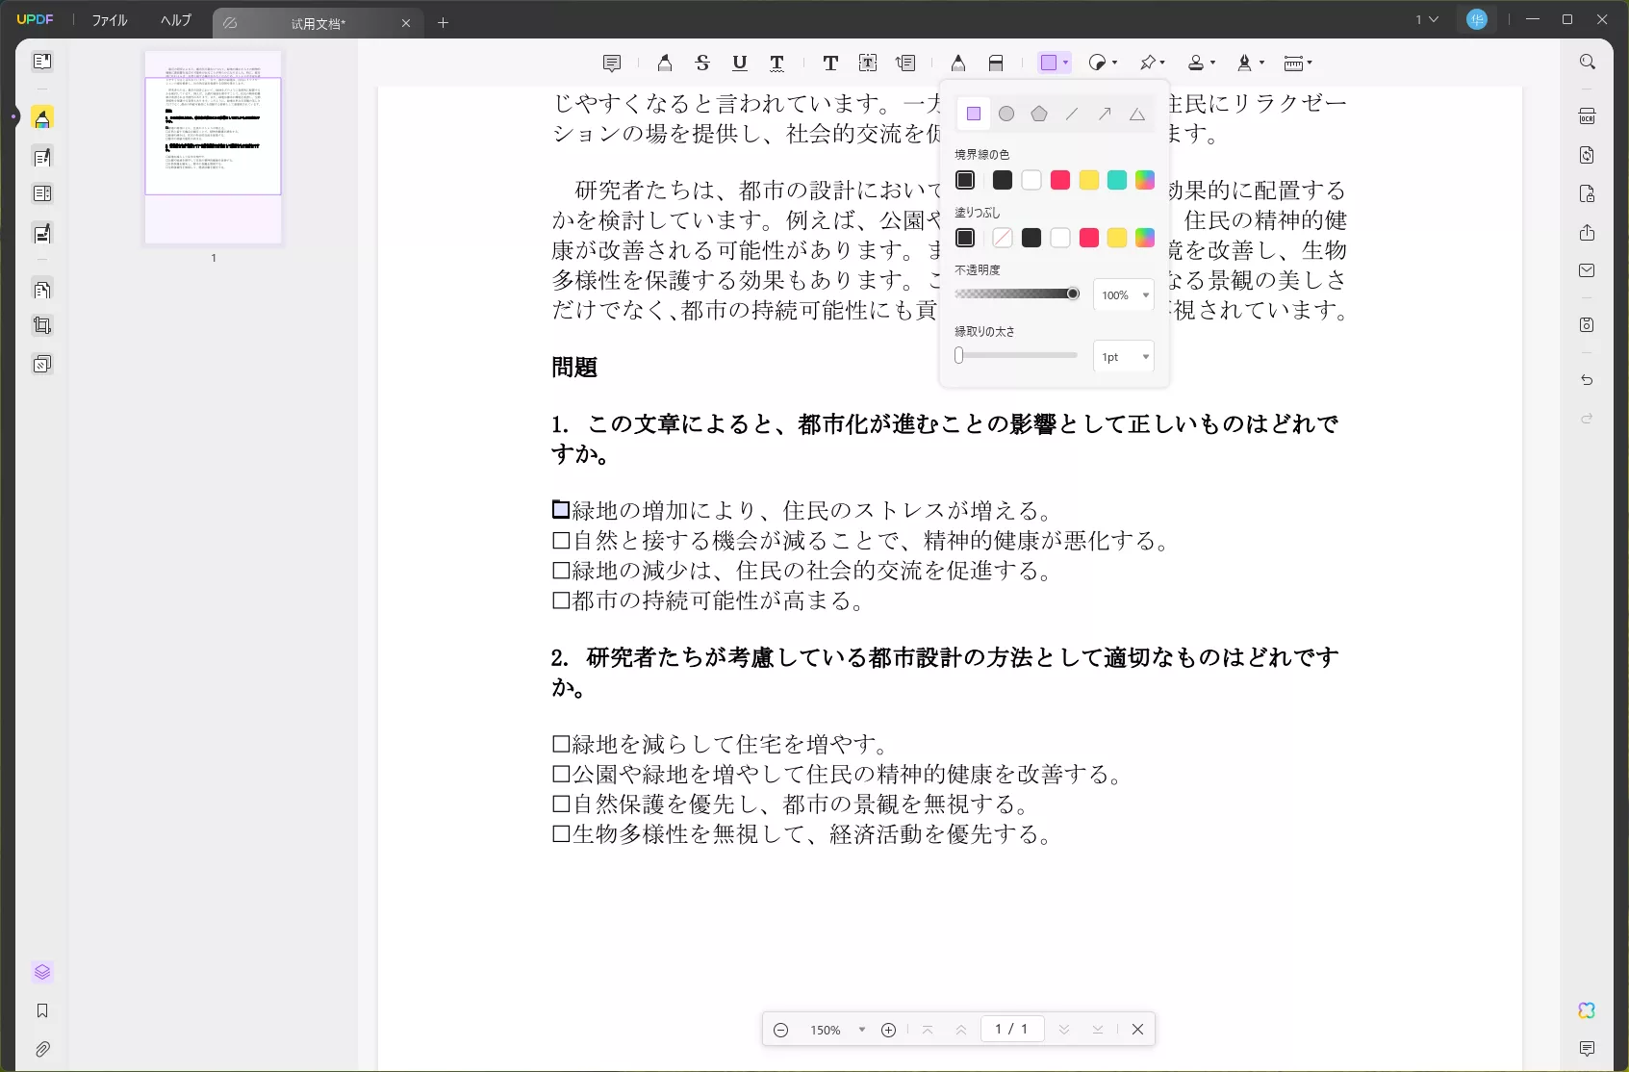Viewport: 1629px width, 1072px height.
Task: Click the opacity slider handle
Action: click(1073, 294)
